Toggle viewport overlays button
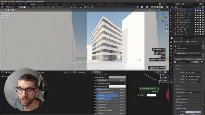Screen dimensions: 205x115 [x=147, y=7]
